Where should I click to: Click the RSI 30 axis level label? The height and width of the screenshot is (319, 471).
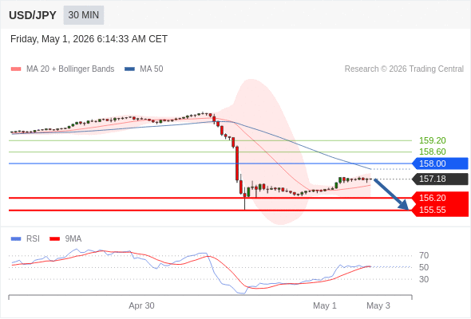[x=424, y=279]
